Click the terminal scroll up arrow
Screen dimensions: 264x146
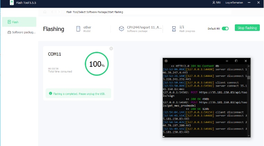pyautogui.click(x=249, y=66)
